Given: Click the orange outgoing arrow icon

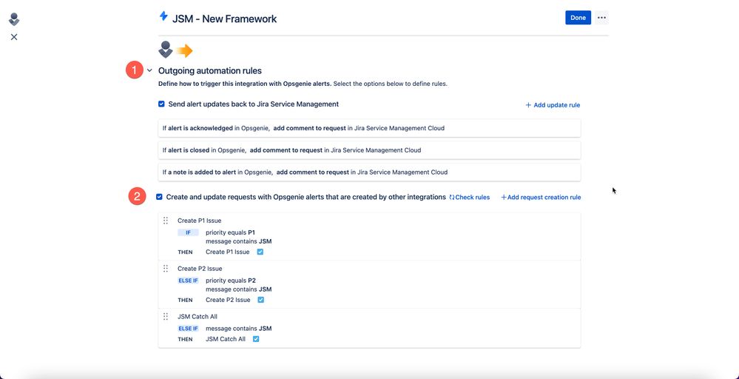Looking at the screenshot, I should (x=184, y=50).
